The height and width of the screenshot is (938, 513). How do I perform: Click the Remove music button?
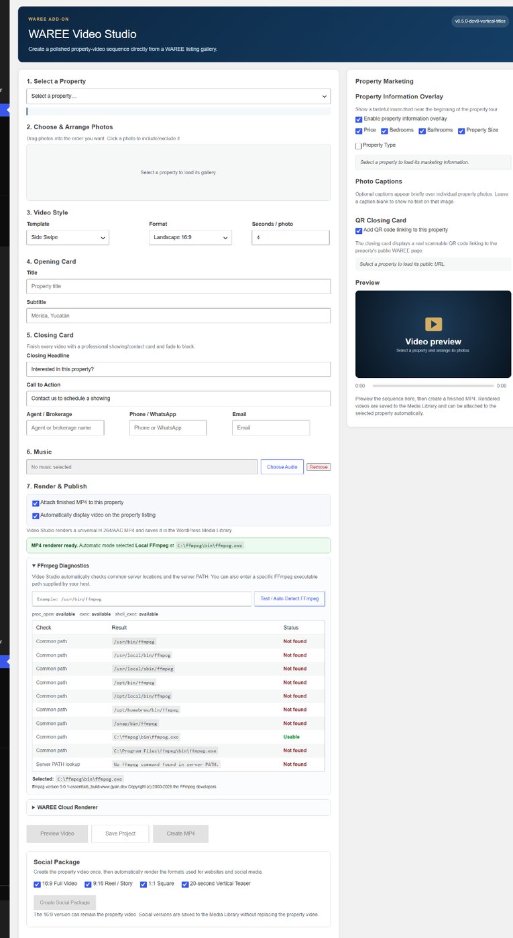pos(319,467)
